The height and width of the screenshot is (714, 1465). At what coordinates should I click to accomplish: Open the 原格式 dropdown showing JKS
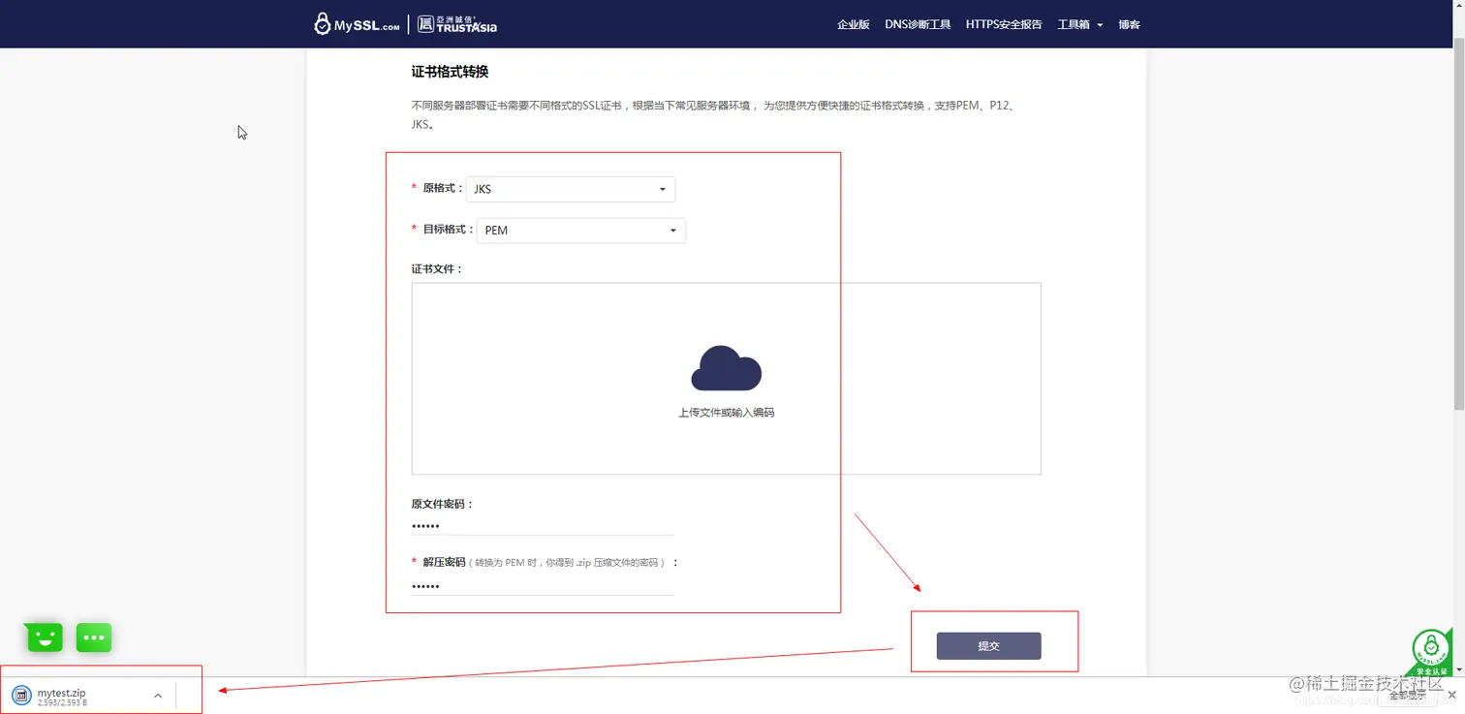pos(571,189)
